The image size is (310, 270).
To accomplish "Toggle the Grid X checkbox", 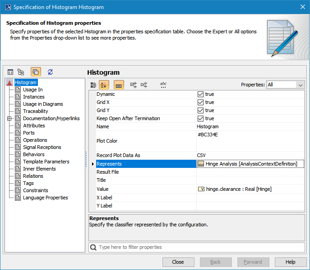I will 201,103.
